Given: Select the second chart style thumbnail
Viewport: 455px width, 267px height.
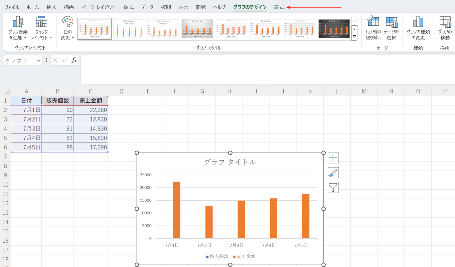Looking at the screenshot, I should tap(129, 29).
